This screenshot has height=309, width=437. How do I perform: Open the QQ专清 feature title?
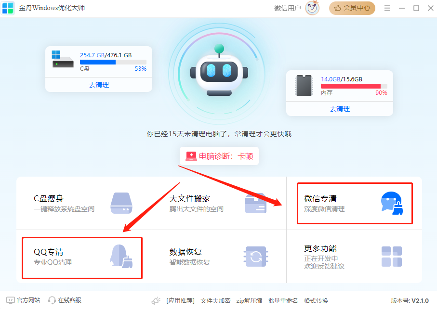point(49,252)
